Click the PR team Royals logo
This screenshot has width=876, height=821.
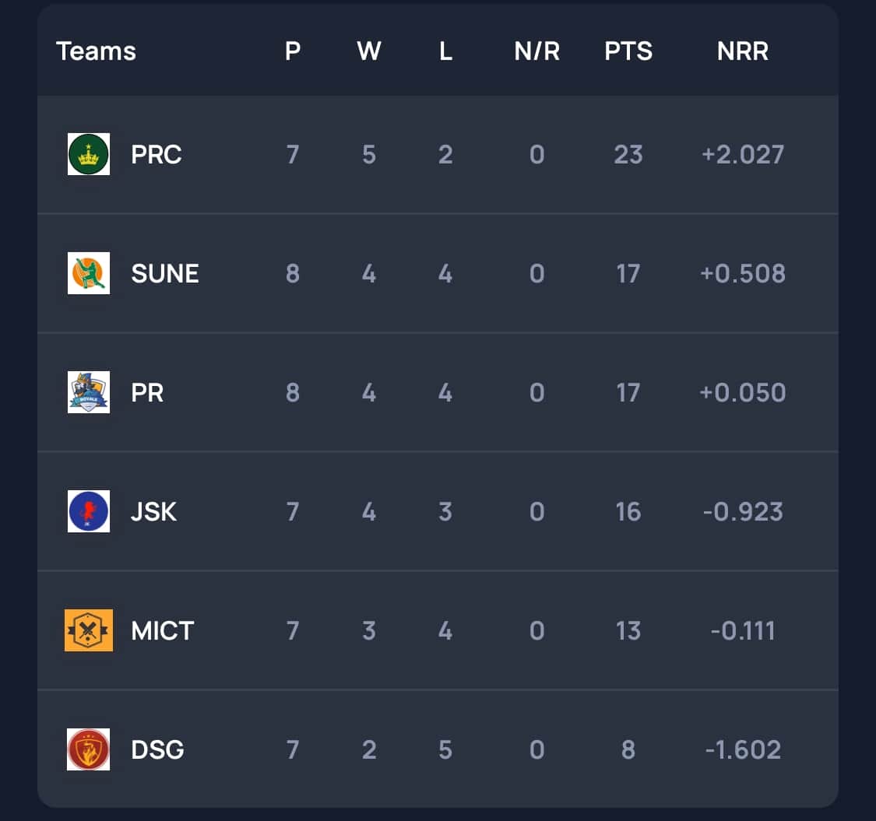point(89,392)
